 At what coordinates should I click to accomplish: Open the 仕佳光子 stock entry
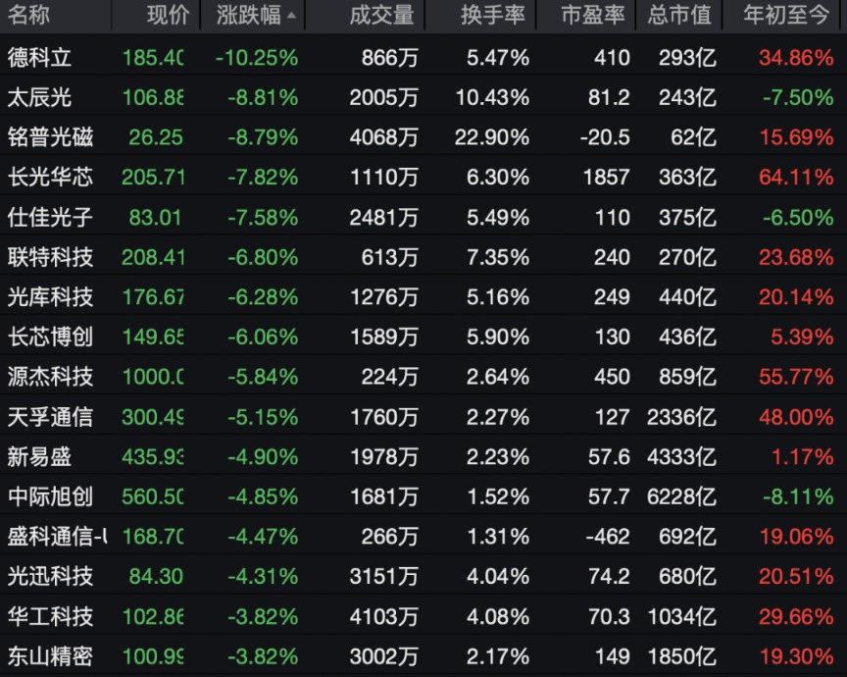50,217
